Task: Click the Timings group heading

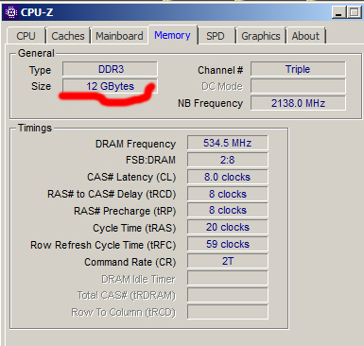Action: pos(35,128)
